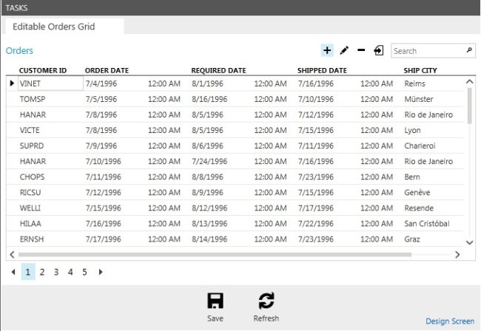Click the Graz ship city cell
Viewport: 481px width, 331px height.
[412, 239]
